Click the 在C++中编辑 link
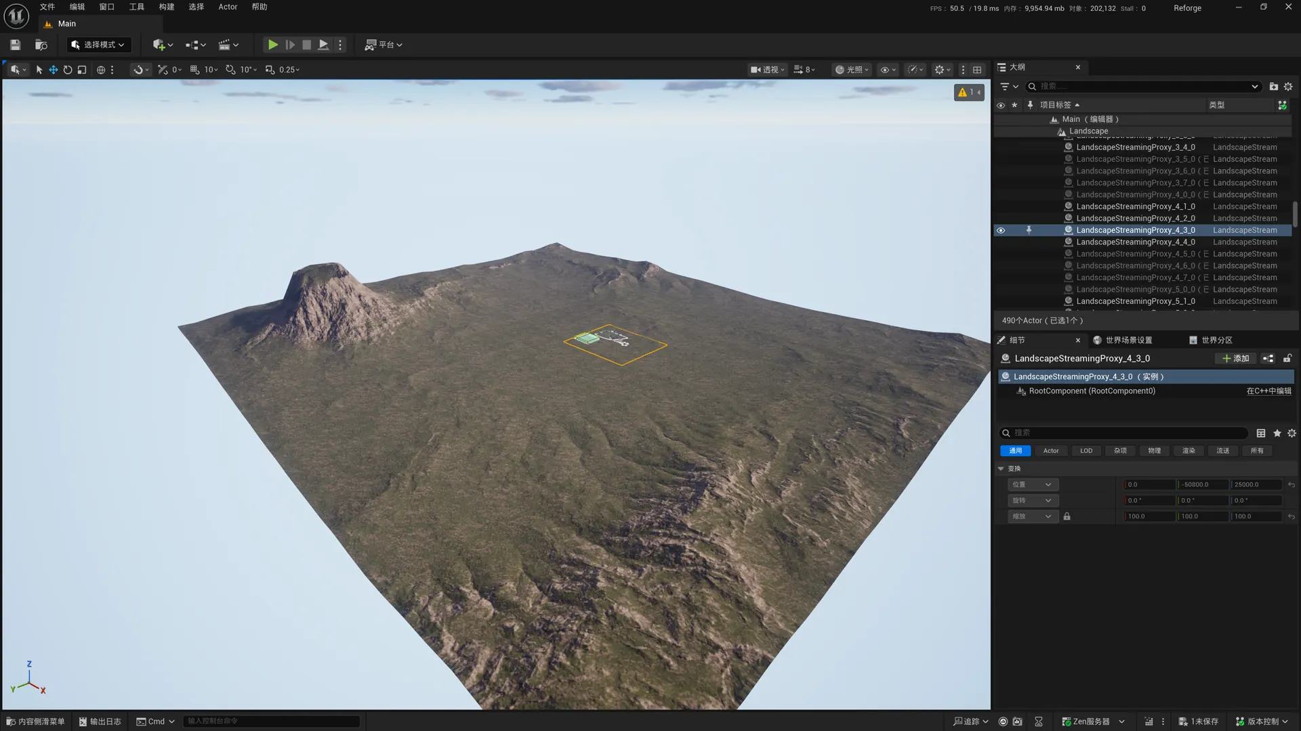The width and height of the screenshot is (1301, 731). 1268,391
